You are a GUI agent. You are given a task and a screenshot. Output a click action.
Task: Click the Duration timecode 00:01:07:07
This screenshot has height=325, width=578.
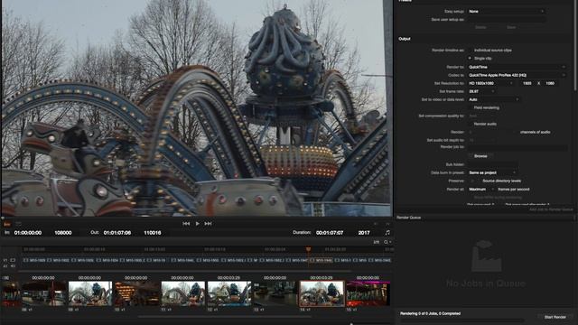[x=330, y=233]
